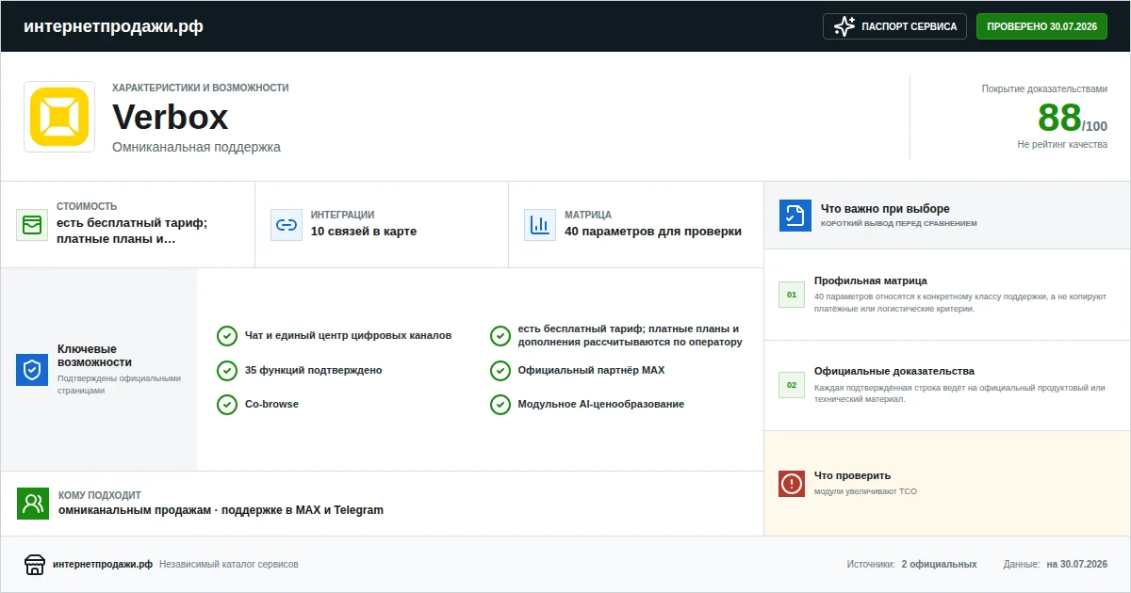Click the Что проверить heading
This screenshot has width=1131, height=593.
852,475
